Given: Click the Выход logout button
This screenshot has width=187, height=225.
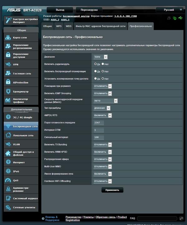Looking at the screenshot, I should coord(60,10).
